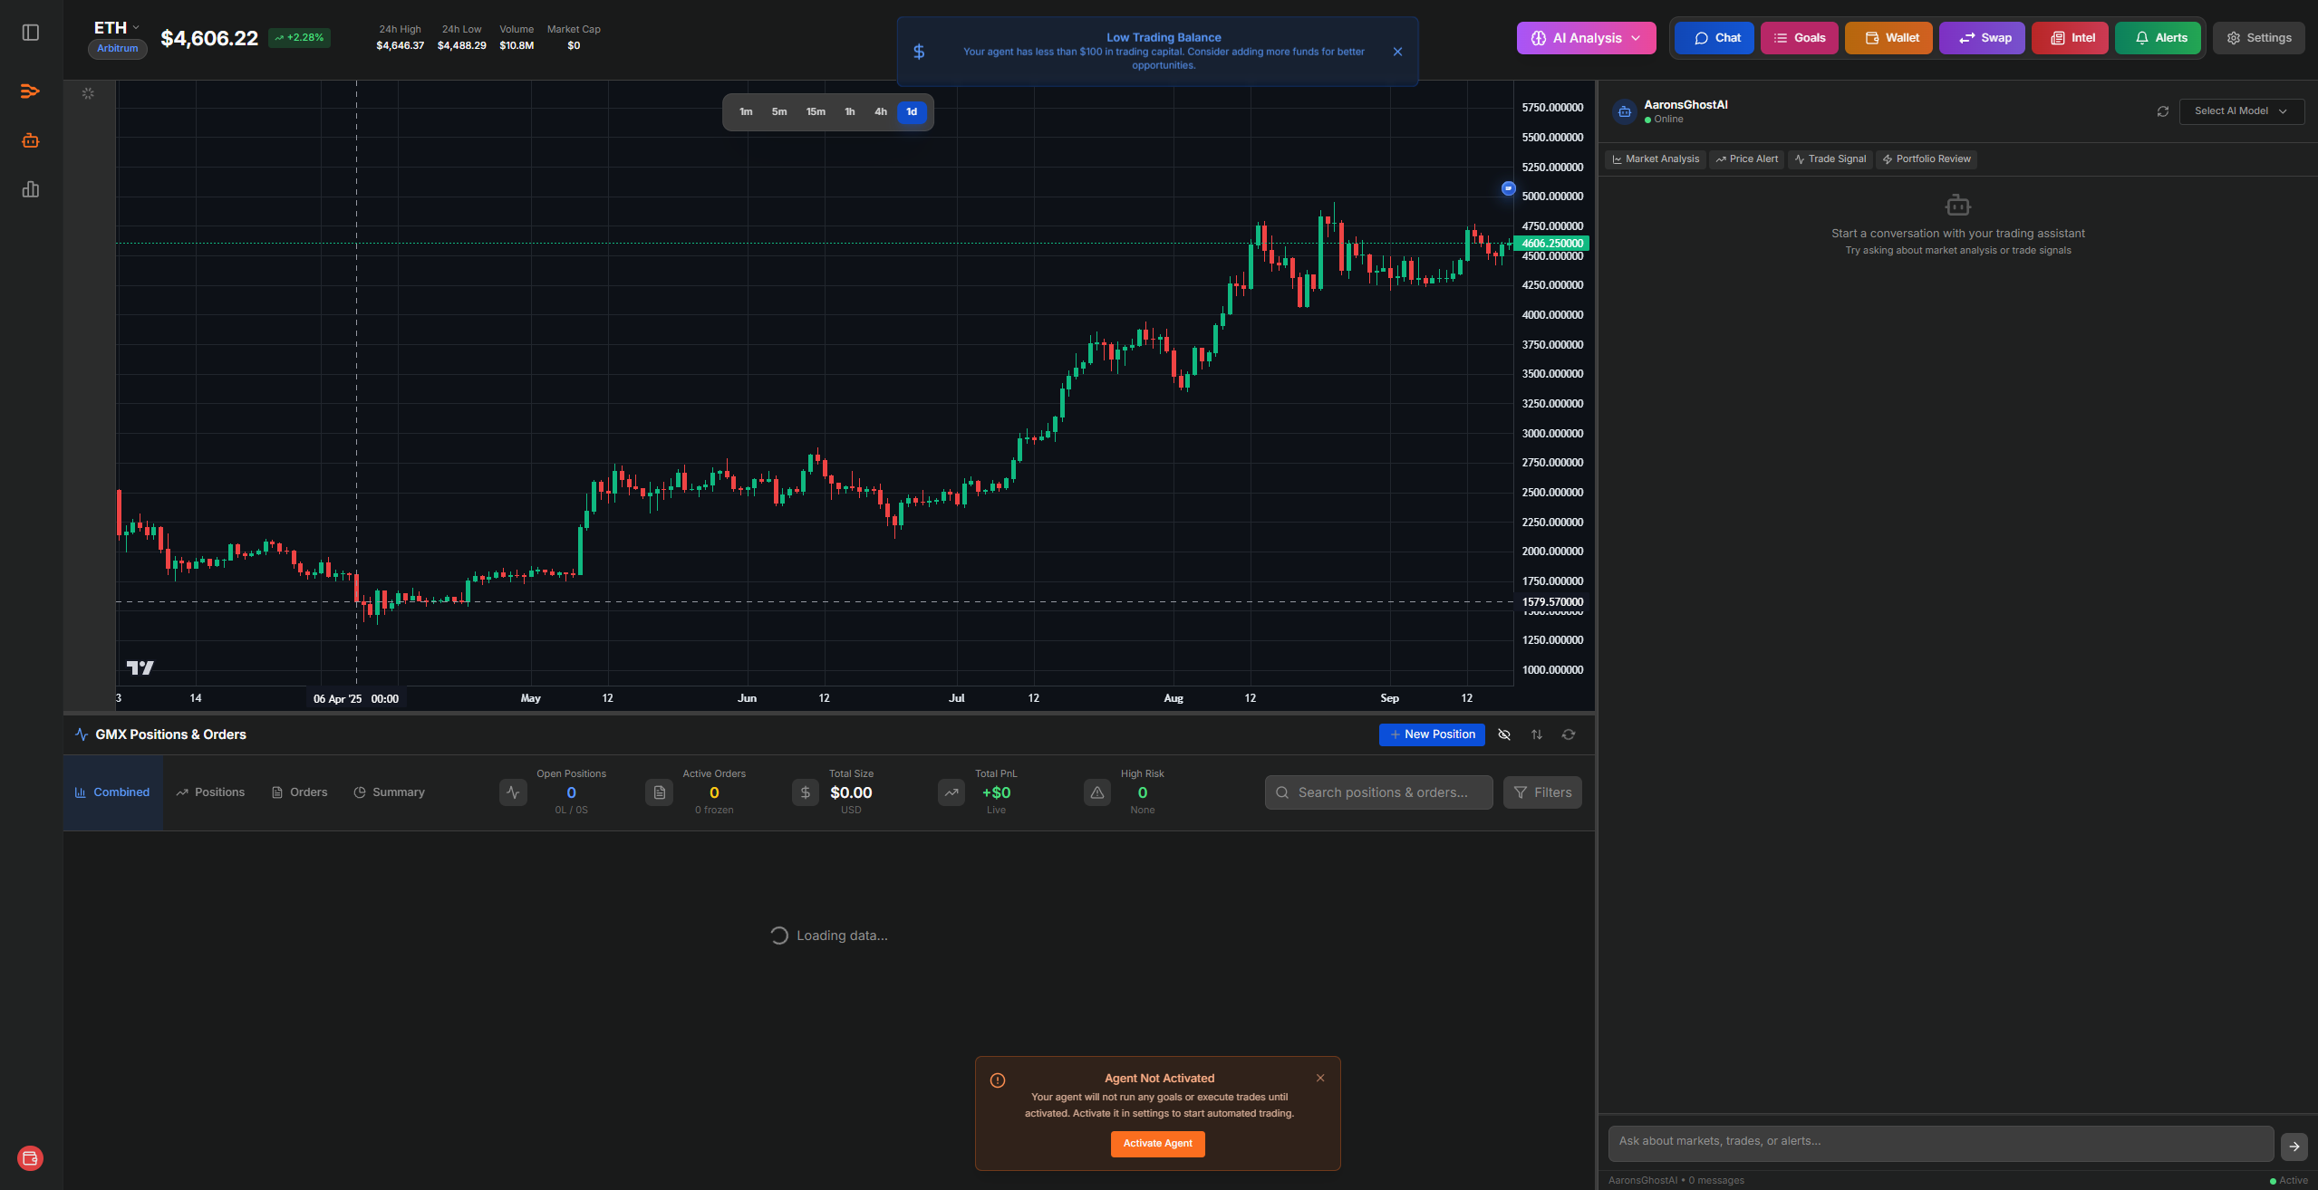Open the bar chart sidebar icon
This screenshot has height=1190, width=2318.
tap(31, 189)
